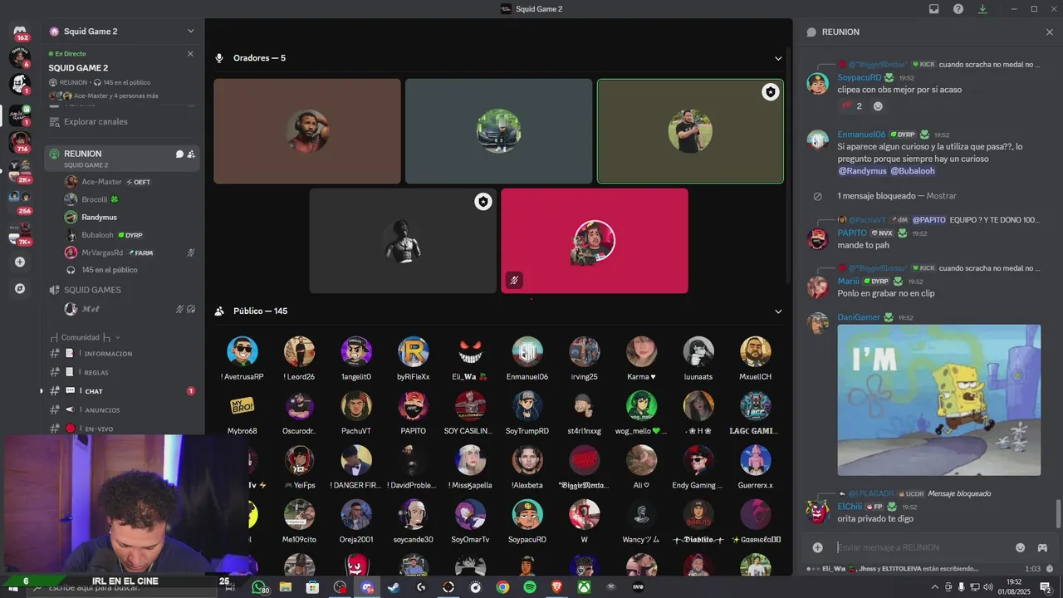Open Brave browser from the taskbar
Screen dimensions: 1063x598
pyautogui.click(x=557, y=587)
